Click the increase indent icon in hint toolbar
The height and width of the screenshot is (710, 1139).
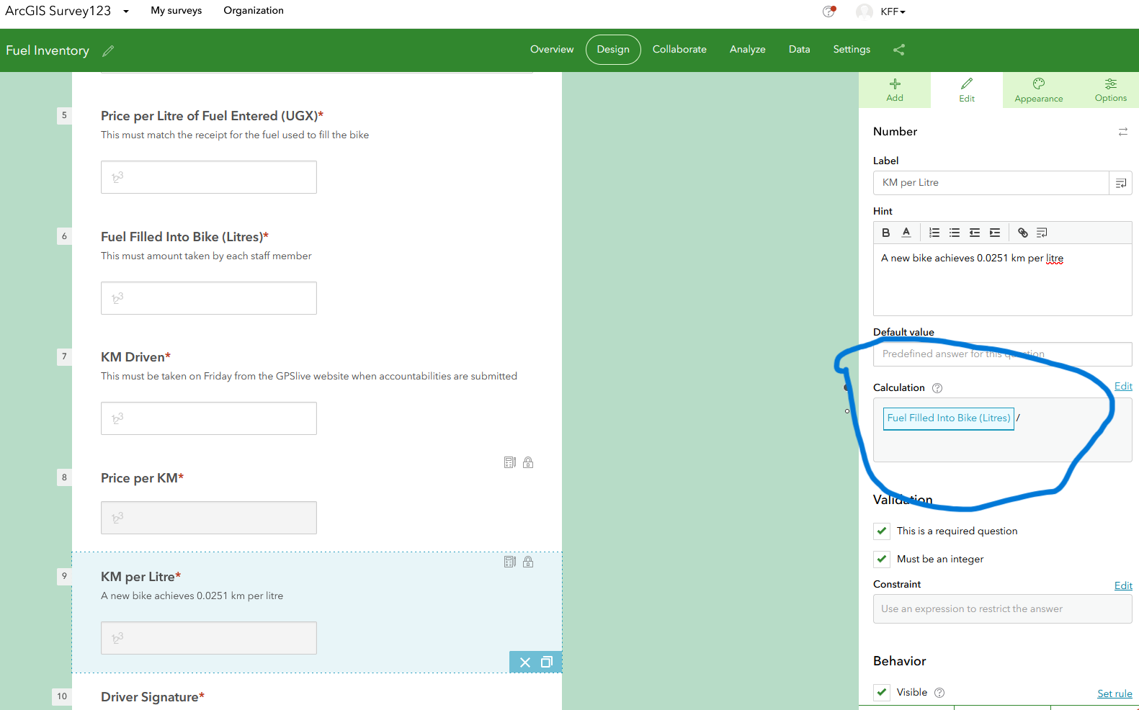[x=995, y=233]
